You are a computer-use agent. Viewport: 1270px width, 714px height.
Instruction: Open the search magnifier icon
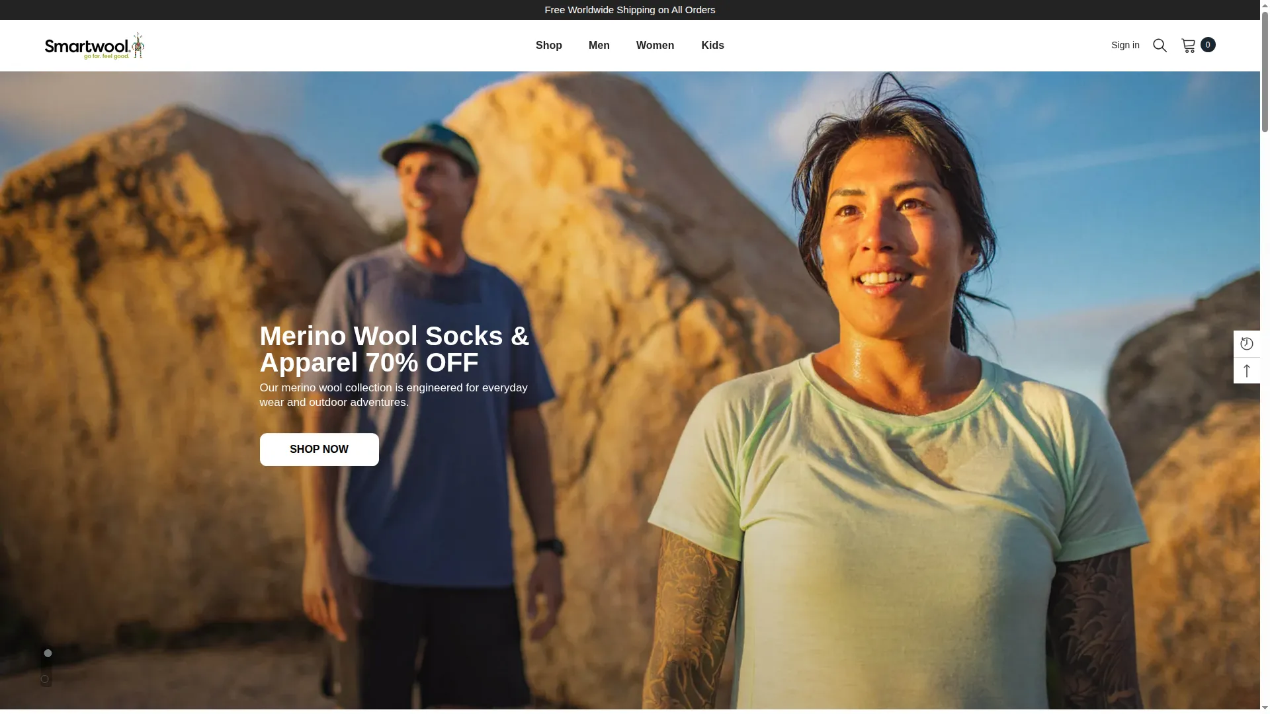click(1160, 46)
